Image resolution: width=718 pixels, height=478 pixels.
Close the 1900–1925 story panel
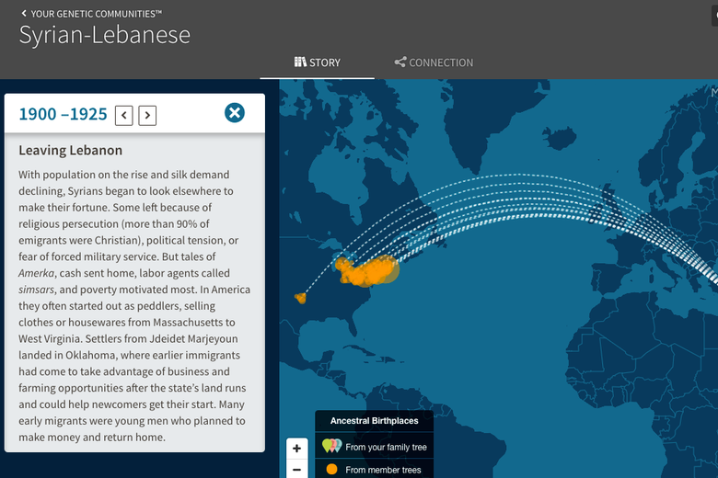[x=235, y=112]
